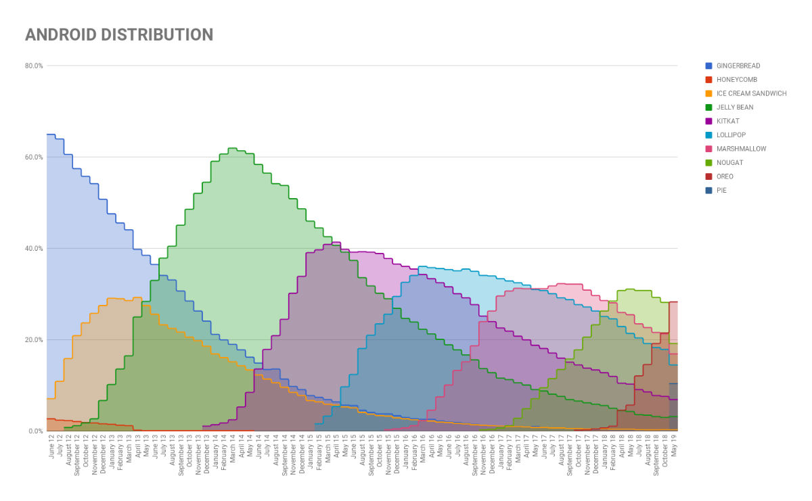Click the 80.0% y-axis label
The image size is (812, 501).
tap(35, 66)
